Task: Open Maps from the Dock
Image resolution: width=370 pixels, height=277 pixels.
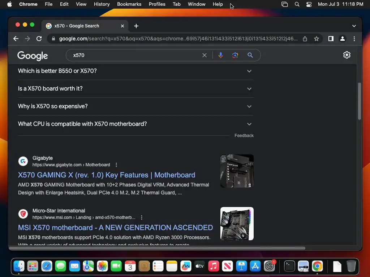Action: (x=88, y=267)
